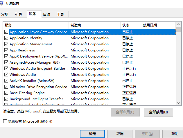Uncheck Application Layer Gateway Service checkbox

(6, 32)
